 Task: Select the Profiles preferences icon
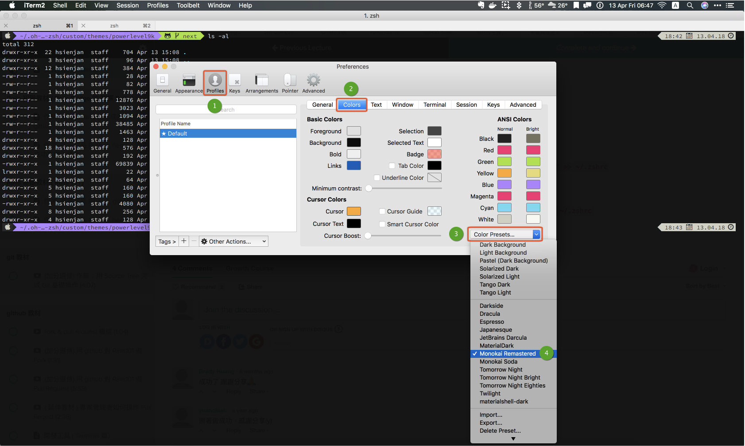215,81
